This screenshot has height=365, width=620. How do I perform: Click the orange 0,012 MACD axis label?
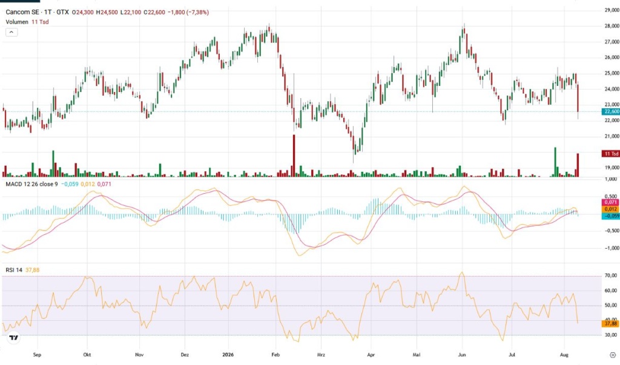coord(610,209)
